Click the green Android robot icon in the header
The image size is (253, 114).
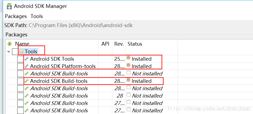10,43
